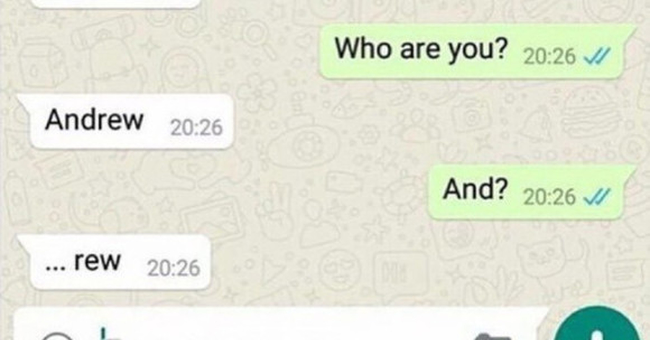Select the sent "And?" message bubble
Image resolution: width=650 pixels, height=340 pixels.
coord(531,192)
